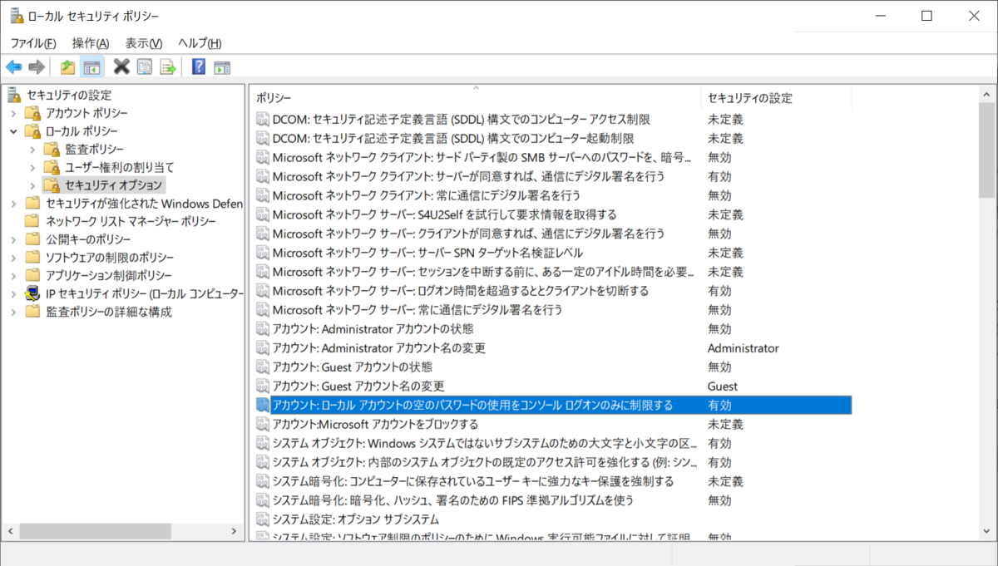Click policy icon of Administrator アカウントの状態 row
Viewport: 998px width, 566px height.
pyautogui.click(x=263, y=328)
